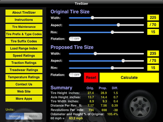Enable Flotation for the proposed tire size
Viewport: 163px width, 122px height.
pyautogui.click(x=75, y=75)
